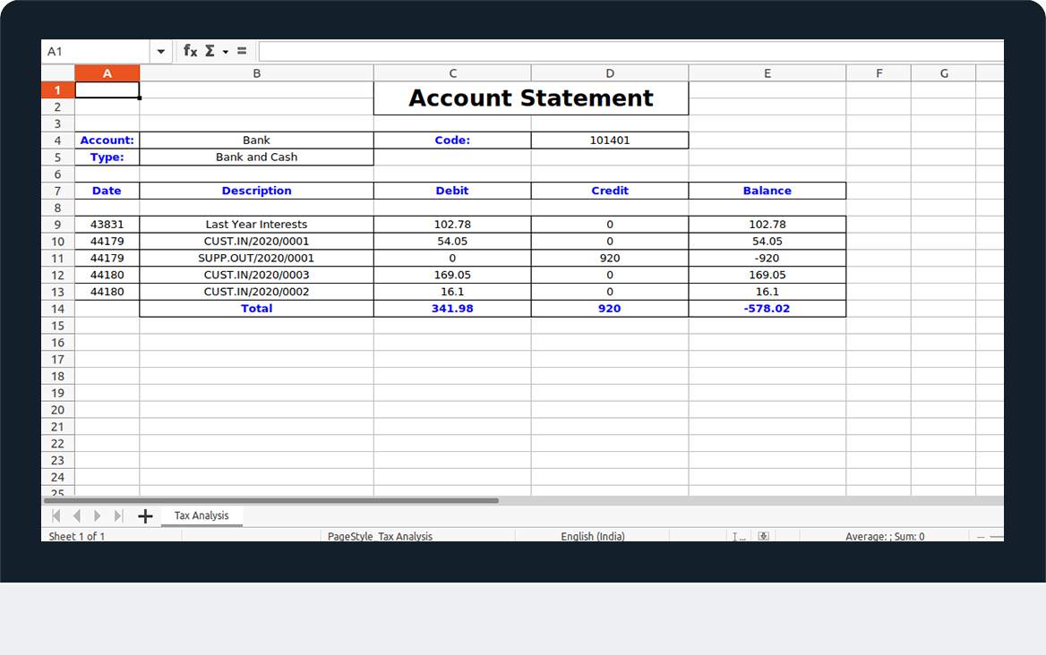Image resolution: width=1046 pixels, height=655 pixels.
Task: Click the total balance -578.02 cell
Action: (767, 309)
